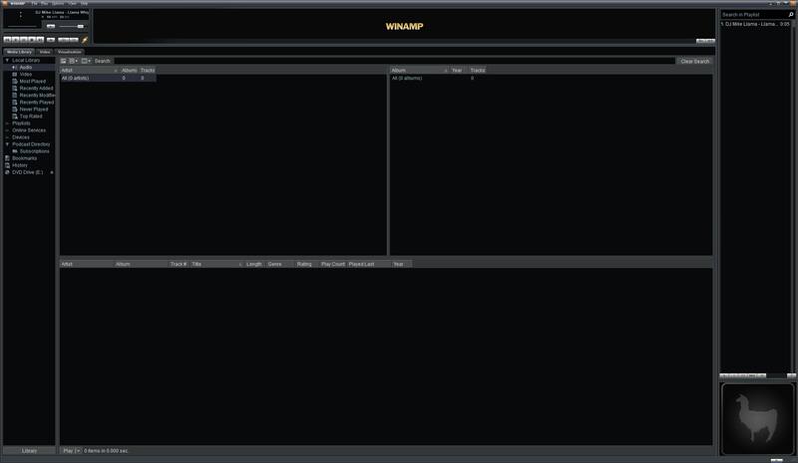Open Podcast Subscriptions in sidebar
Image resolution: width=798 pixels, height=463 pixels.
click(35, 151)
